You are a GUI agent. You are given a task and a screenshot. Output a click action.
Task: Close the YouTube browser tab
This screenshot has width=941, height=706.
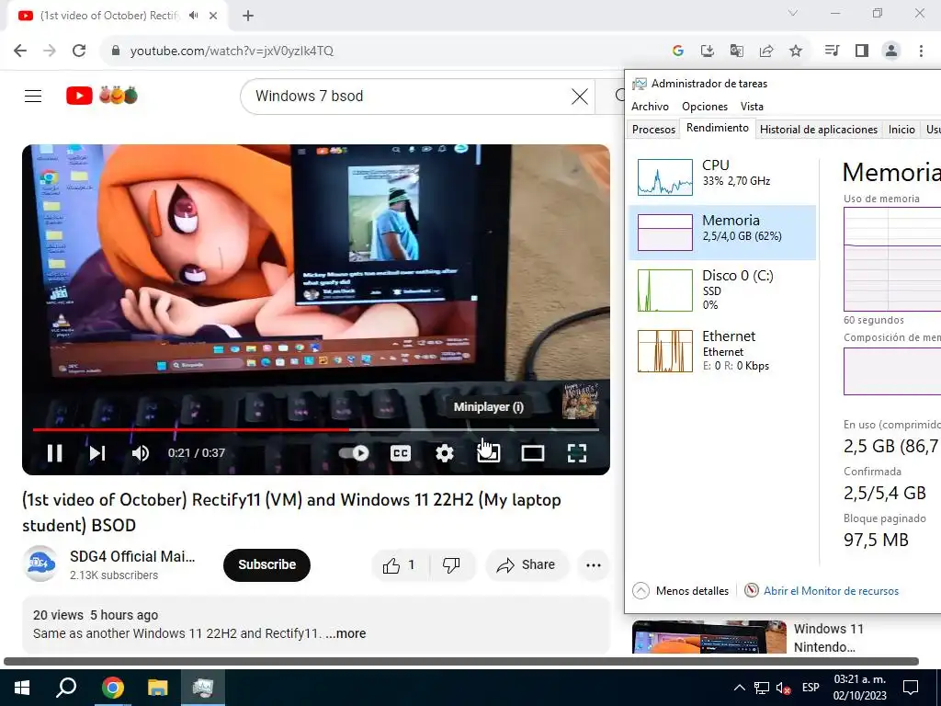click(213, 16)
